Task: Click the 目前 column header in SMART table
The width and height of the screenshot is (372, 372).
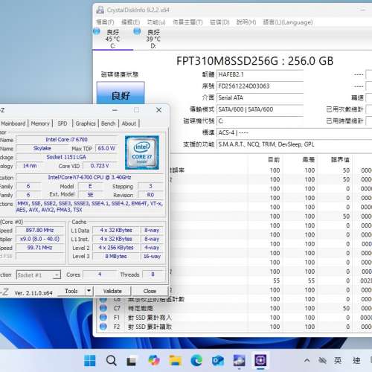Action: [x=274, y=159]
